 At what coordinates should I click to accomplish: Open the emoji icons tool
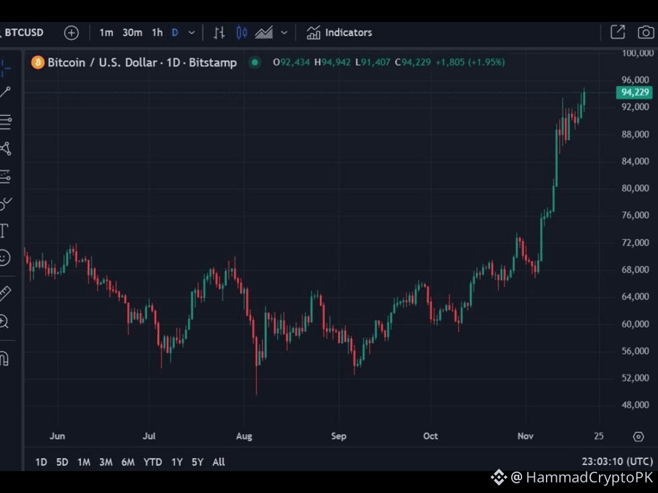coord(5,258)
